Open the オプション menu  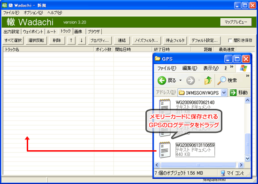pyautogui.click(x=33, y=13)
